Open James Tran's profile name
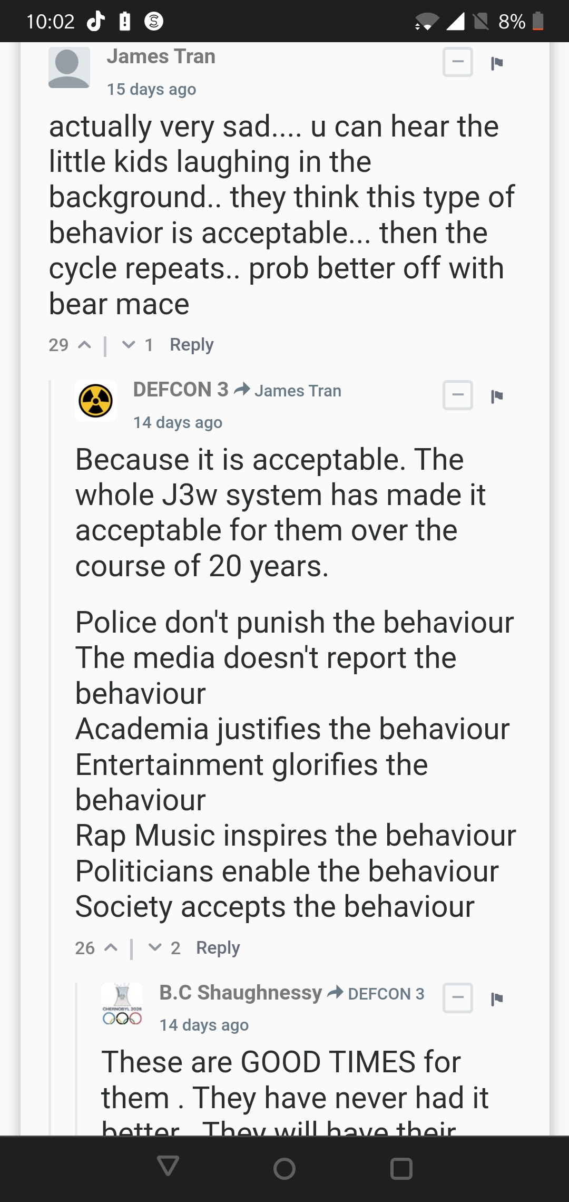Viewport: 569px width, 1202px height. click(161, 56)
